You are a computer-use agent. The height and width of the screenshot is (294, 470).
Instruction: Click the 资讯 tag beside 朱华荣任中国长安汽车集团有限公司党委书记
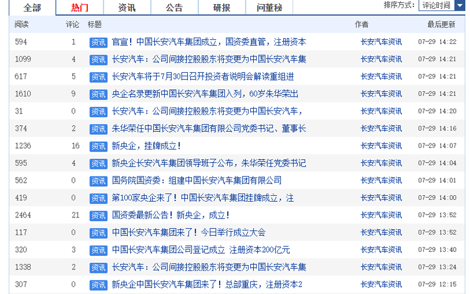click(98, 129)
